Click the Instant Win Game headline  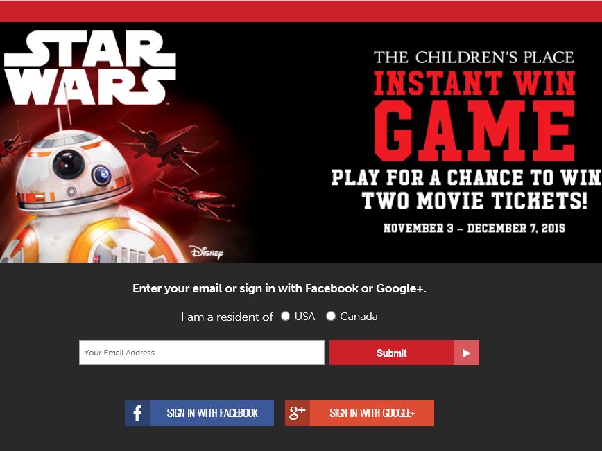(x=474, y=116)
